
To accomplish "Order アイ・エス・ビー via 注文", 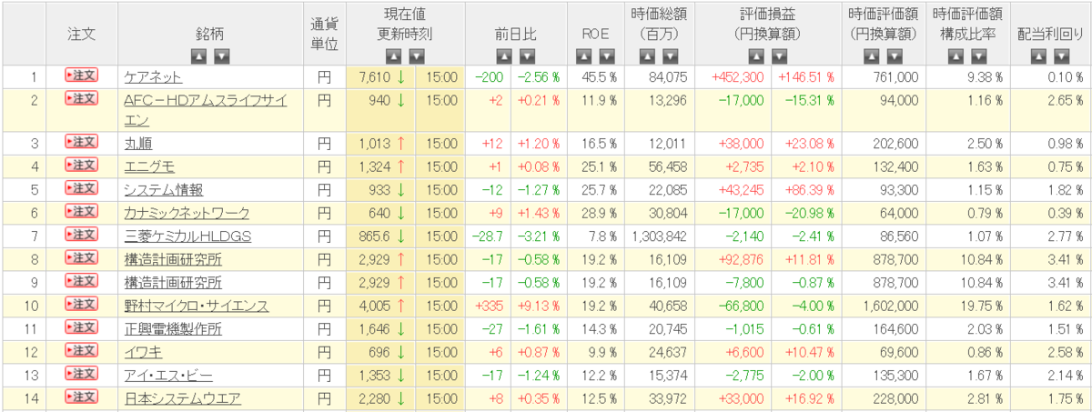I will 81,374.
